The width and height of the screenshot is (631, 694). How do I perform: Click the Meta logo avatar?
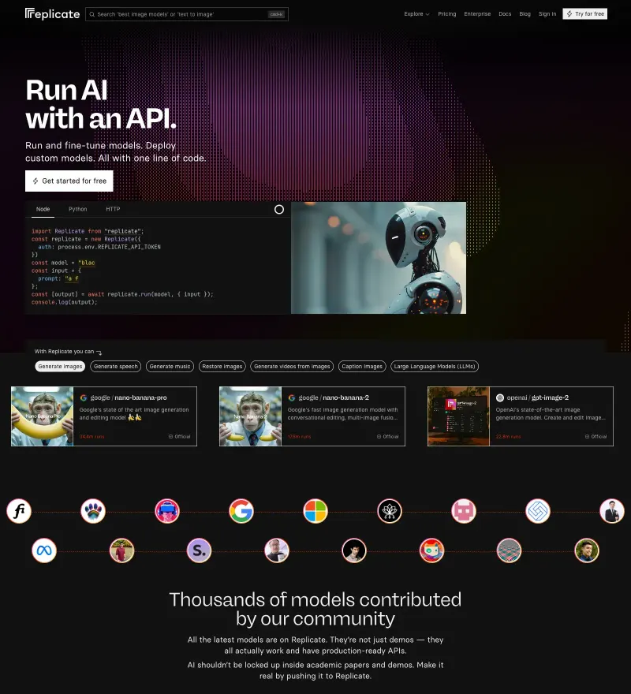(x=44, y=550)
